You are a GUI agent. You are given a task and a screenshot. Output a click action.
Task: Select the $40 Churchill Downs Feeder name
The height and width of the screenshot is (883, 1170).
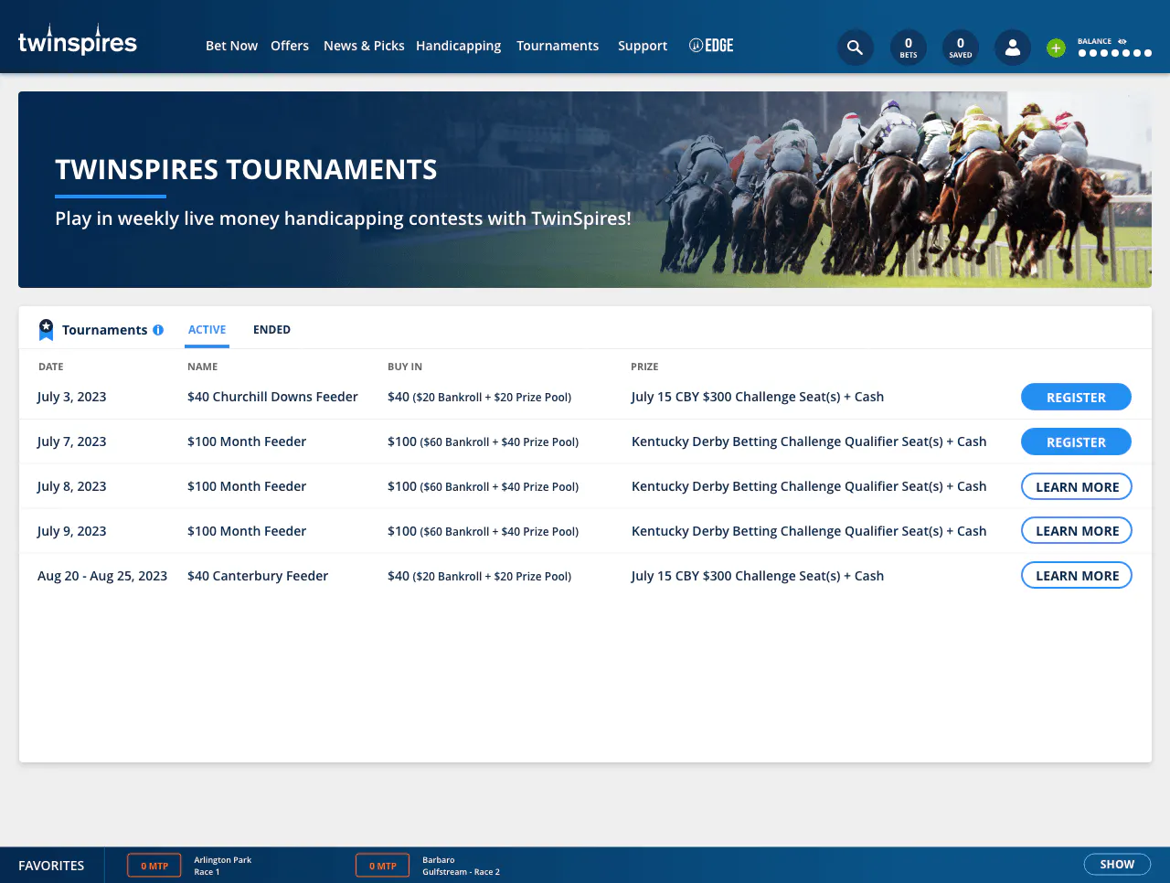(x=272, y=397)
